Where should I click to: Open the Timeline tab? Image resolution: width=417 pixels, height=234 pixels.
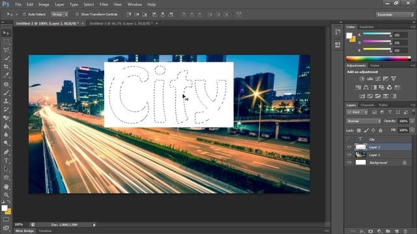(45, 231)
